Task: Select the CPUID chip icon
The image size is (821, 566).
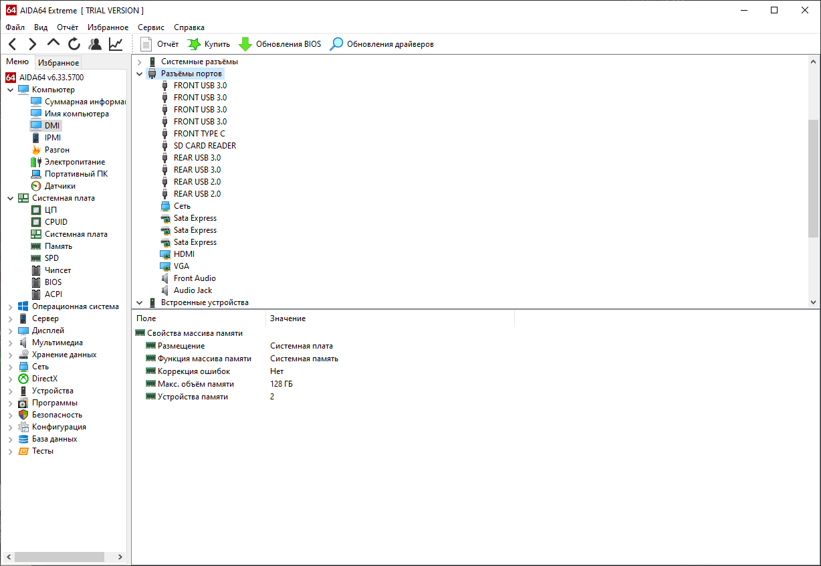Action: pos(36,222)
